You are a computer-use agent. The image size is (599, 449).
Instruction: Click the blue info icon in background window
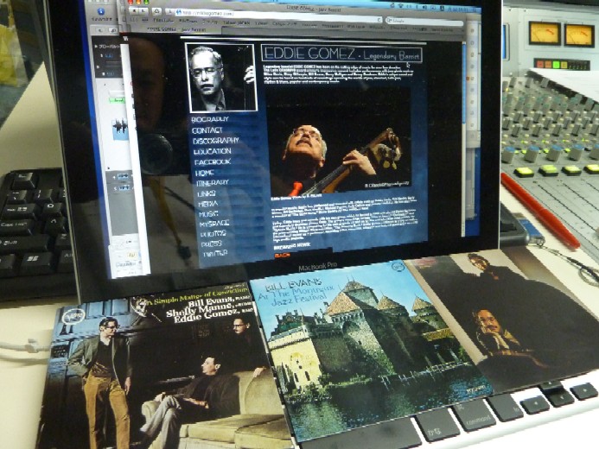[x=101, y=11]
